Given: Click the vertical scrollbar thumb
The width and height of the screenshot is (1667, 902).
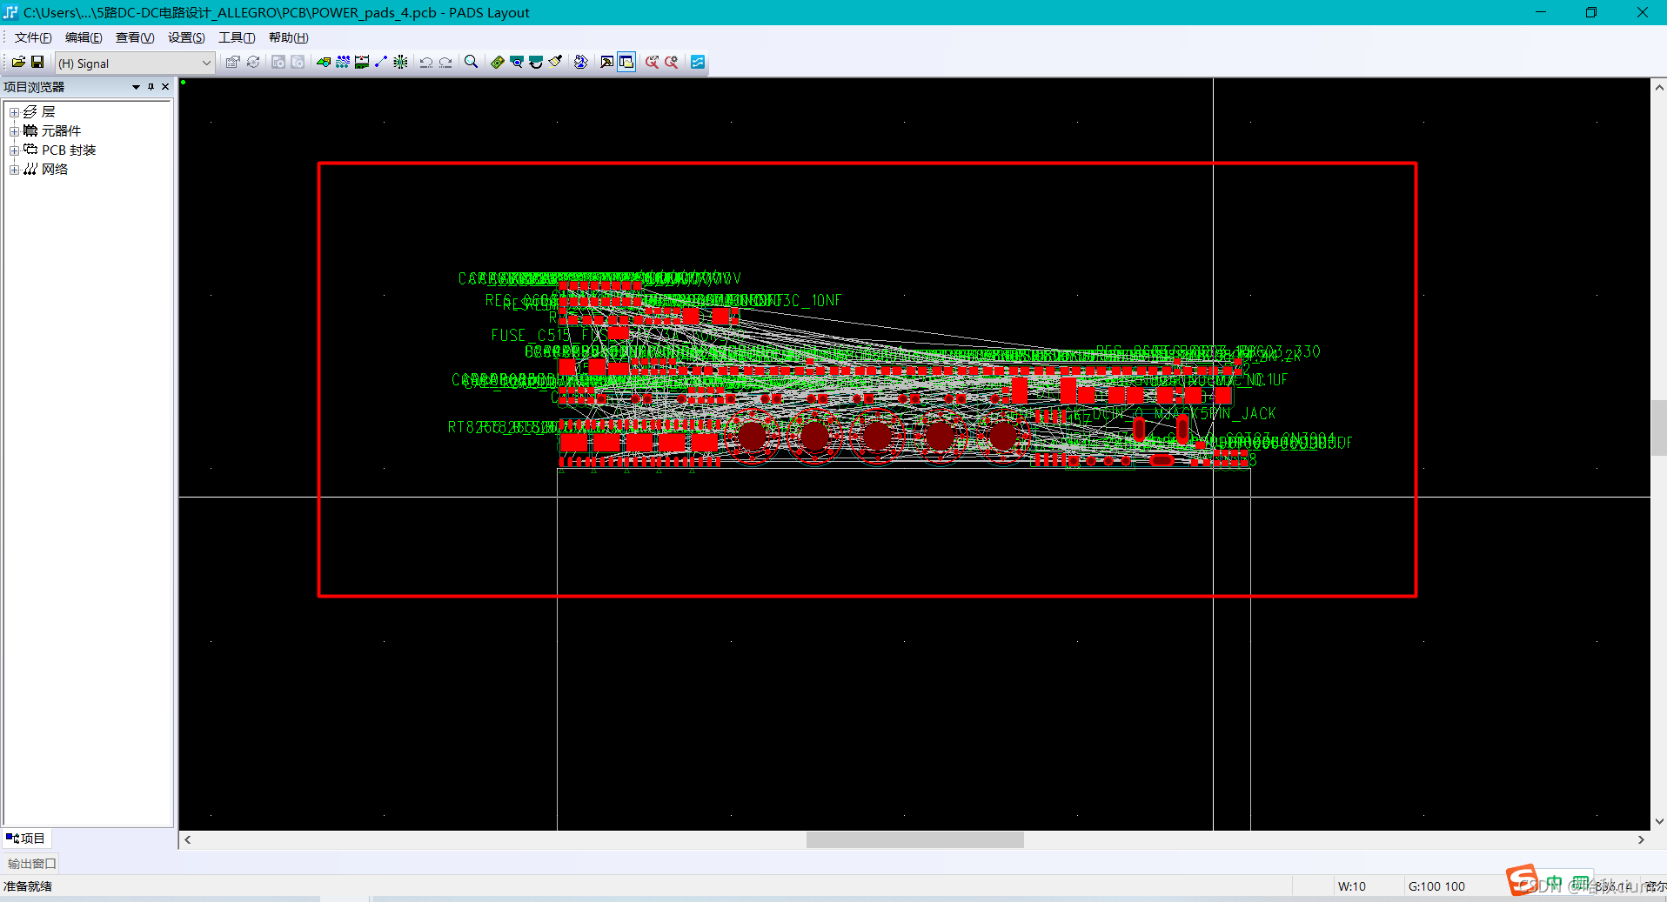Looking at the screenshot, I should point(1659,428).
